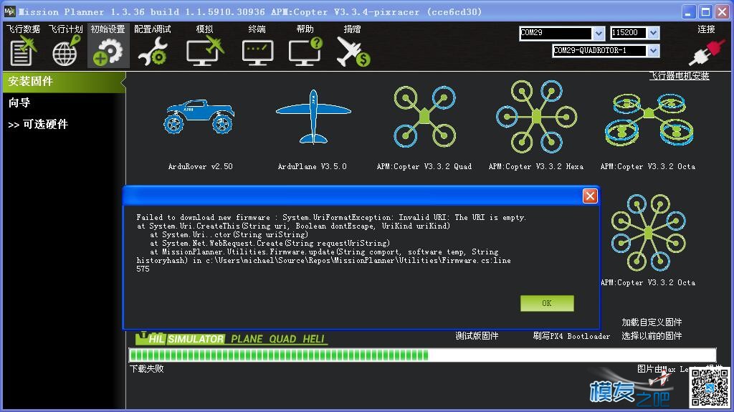This screenshot has width=734, height=412.
Task: Maximize the Mission Planner window
Action: tap(705, 11)
